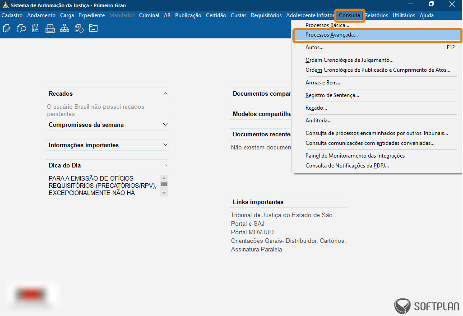The width and height of the screenshot is (463, 316).
Task: Open Auditoria... from the Consulta menu
Action: pos(376,121)
